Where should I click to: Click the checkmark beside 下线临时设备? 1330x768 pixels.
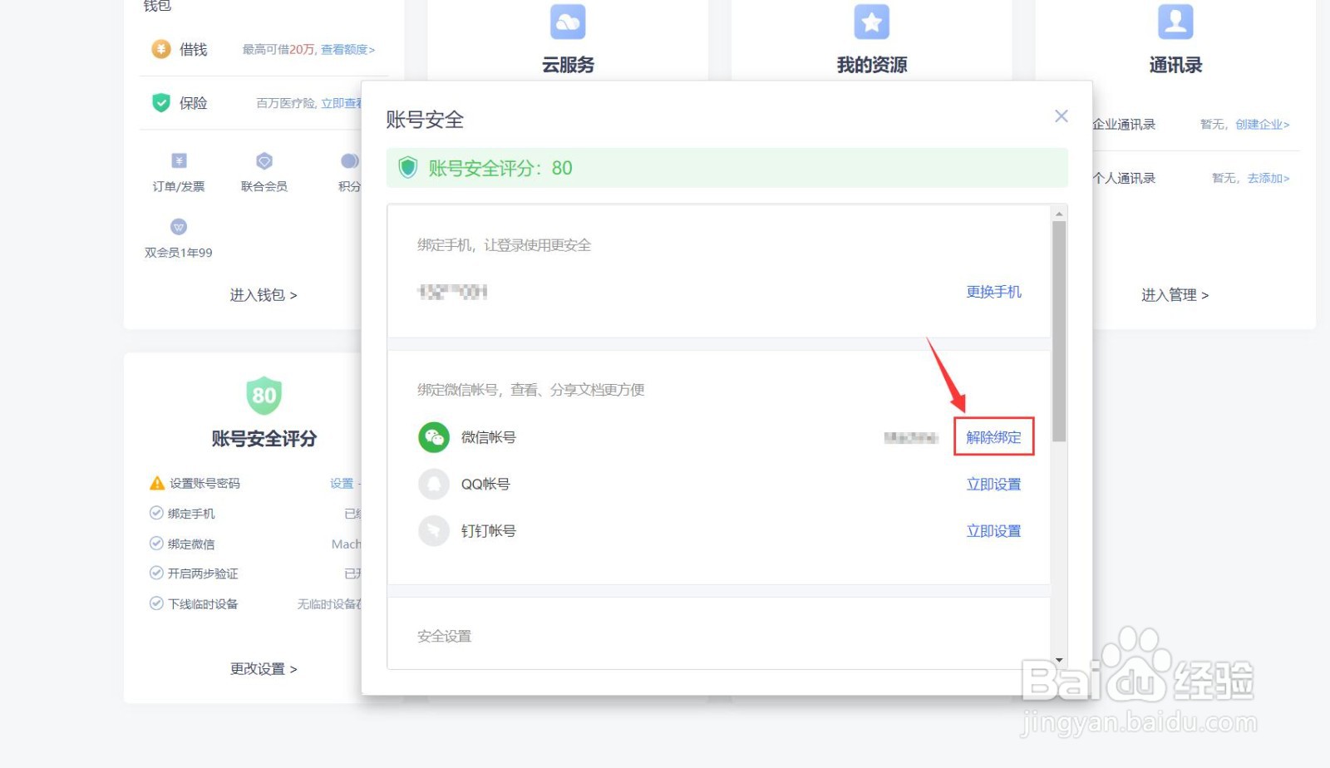point(156,603)
